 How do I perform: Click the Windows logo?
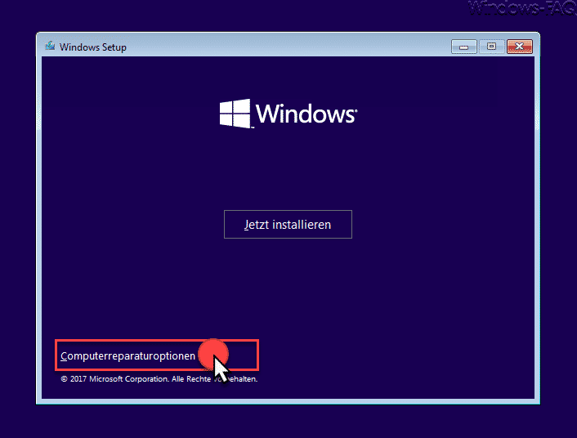click(288, 114)
